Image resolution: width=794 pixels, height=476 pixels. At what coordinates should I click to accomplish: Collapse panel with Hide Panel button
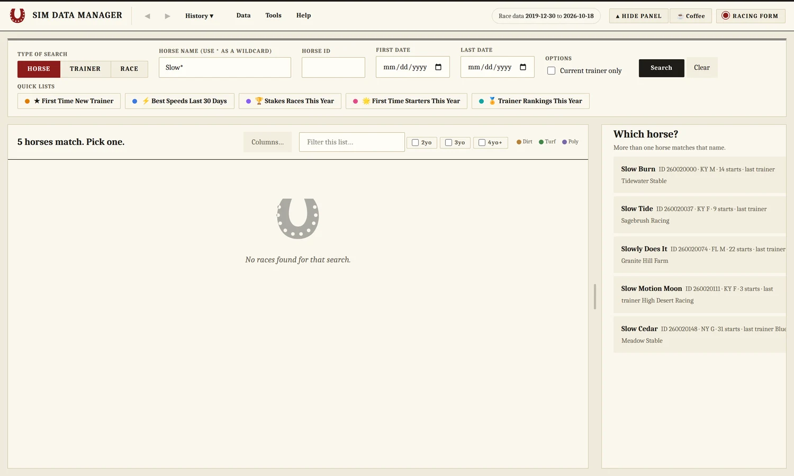(x=639, y=16)
